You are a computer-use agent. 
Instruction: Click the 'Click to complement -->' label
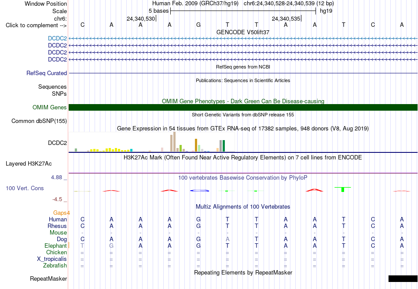tap(36, 25)
